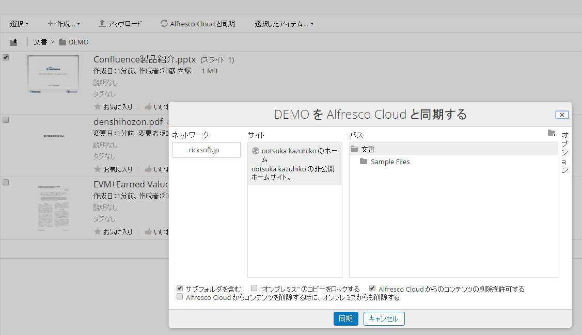Click the plus icon beside 作成

click(x=51, y=23)
